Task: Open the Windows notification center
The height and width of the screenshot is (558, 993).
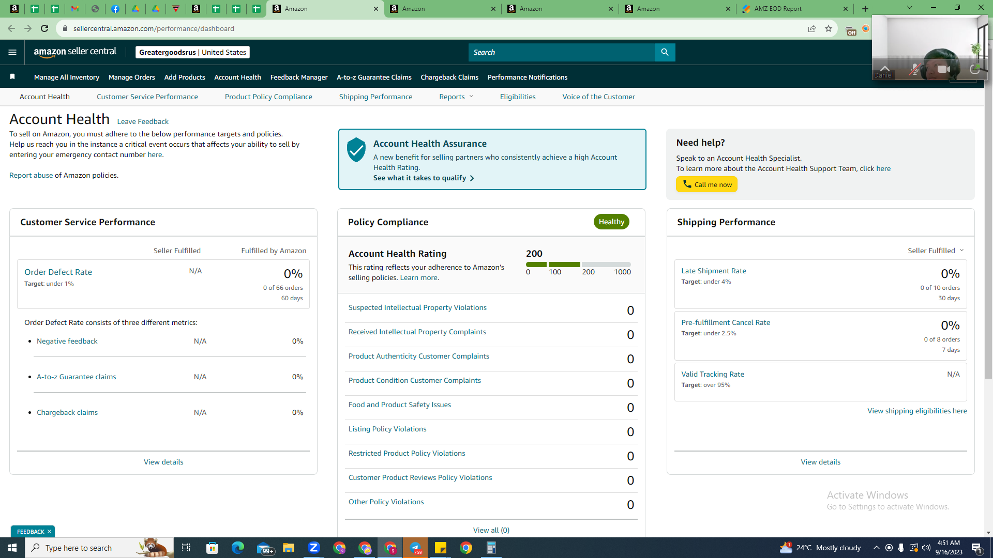Action: coord(977,548)
